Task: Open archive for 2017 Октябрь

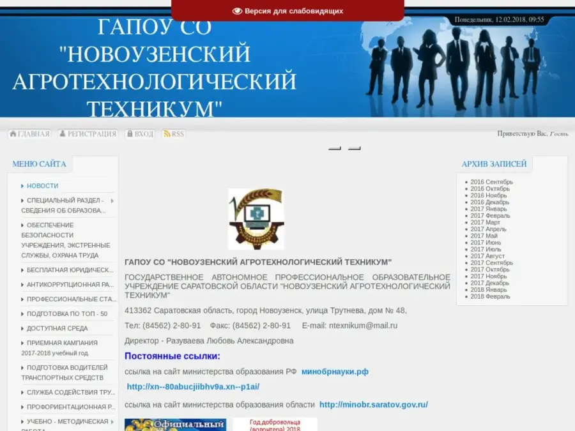Action: point(490,269)
